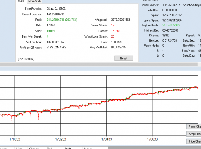Select the Losses count 151362
The image size is (201, 149).
pyautogui.click(x=116, y=31)
